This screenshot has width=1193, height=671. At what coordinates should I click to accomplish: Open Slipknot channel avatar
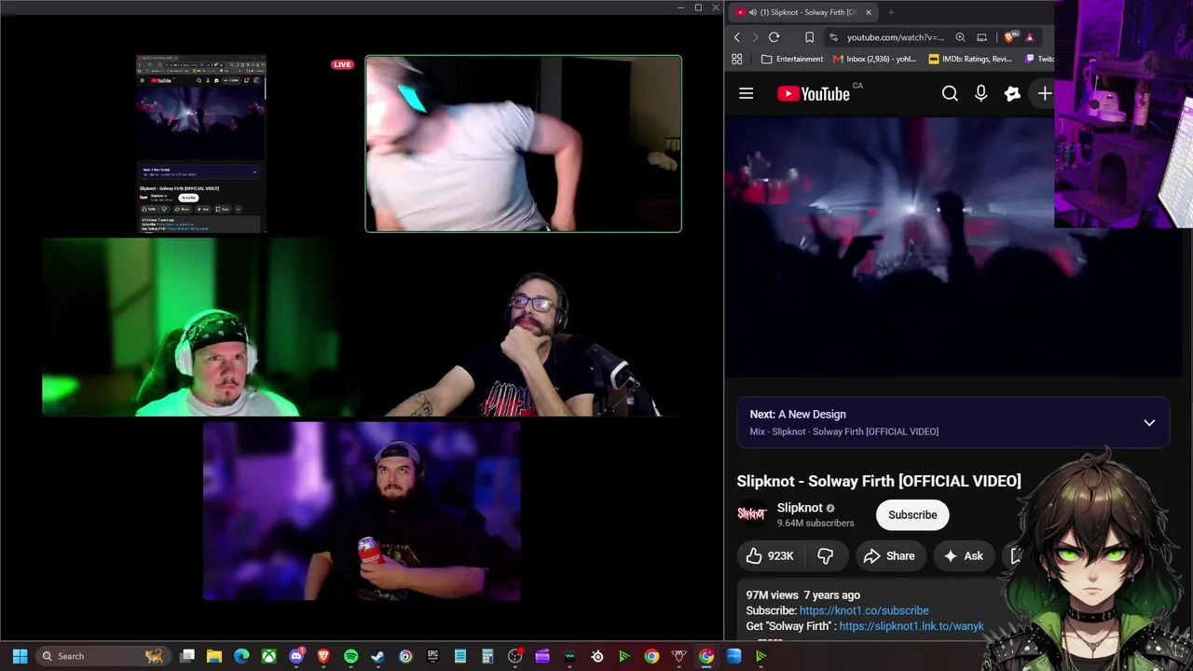click(x=751, y=514)
